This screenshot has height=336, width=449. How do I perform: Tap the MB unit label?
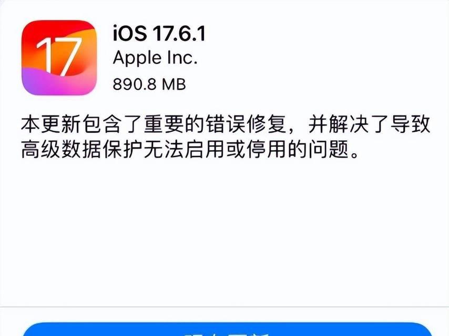coord(174,85)
